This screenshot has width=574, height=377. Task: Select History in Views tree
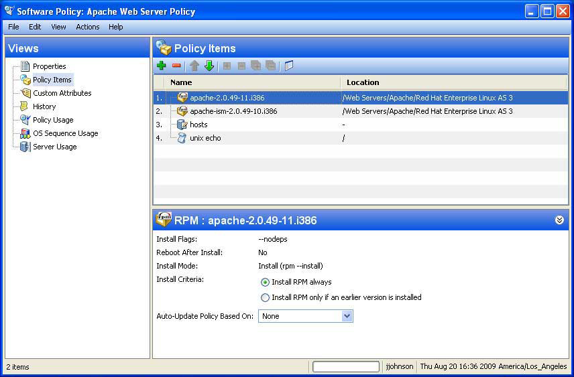[44, 106]
